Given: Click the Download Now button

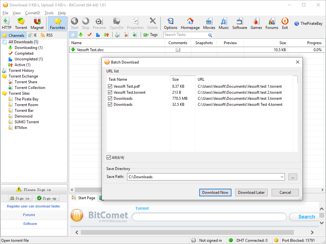Looking at the screenshot, I should click(215, 192).
